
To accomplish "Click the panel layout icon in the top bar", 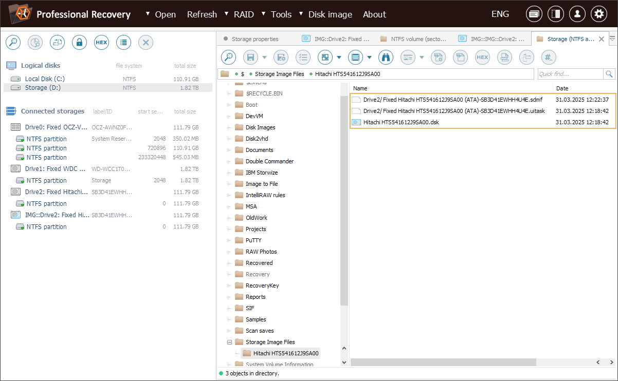I will [556, 14].
